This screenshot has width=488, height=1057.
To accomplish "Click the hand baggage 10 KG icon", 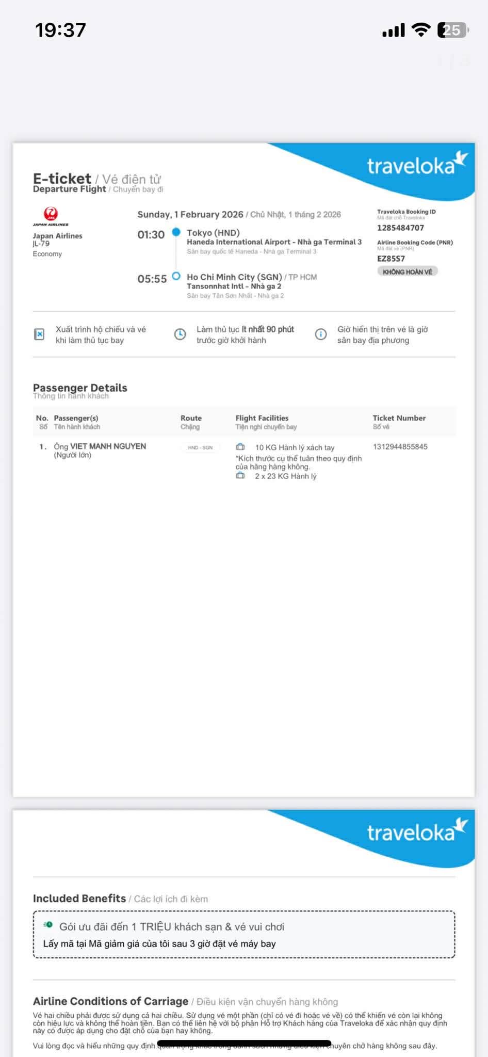I will point(240,447).
